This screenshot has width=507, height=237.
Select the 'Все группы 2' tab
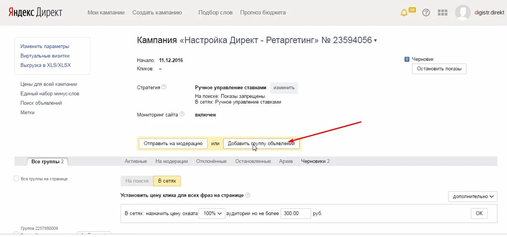48,162
